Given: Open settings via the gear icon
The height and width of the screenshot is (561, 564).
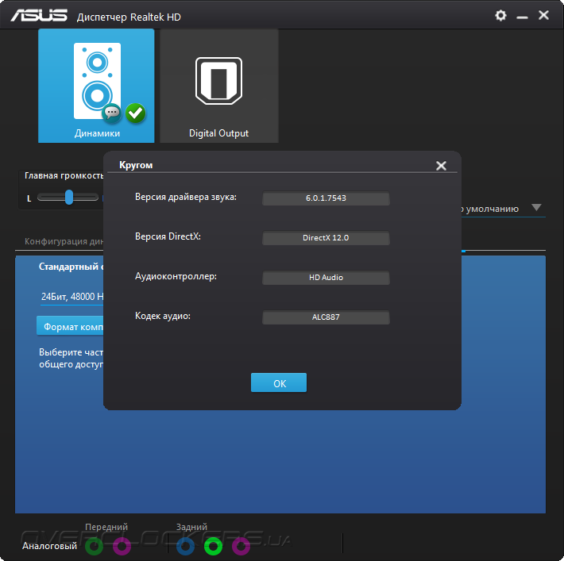Looking at the screenshot, I should point(500,15).
